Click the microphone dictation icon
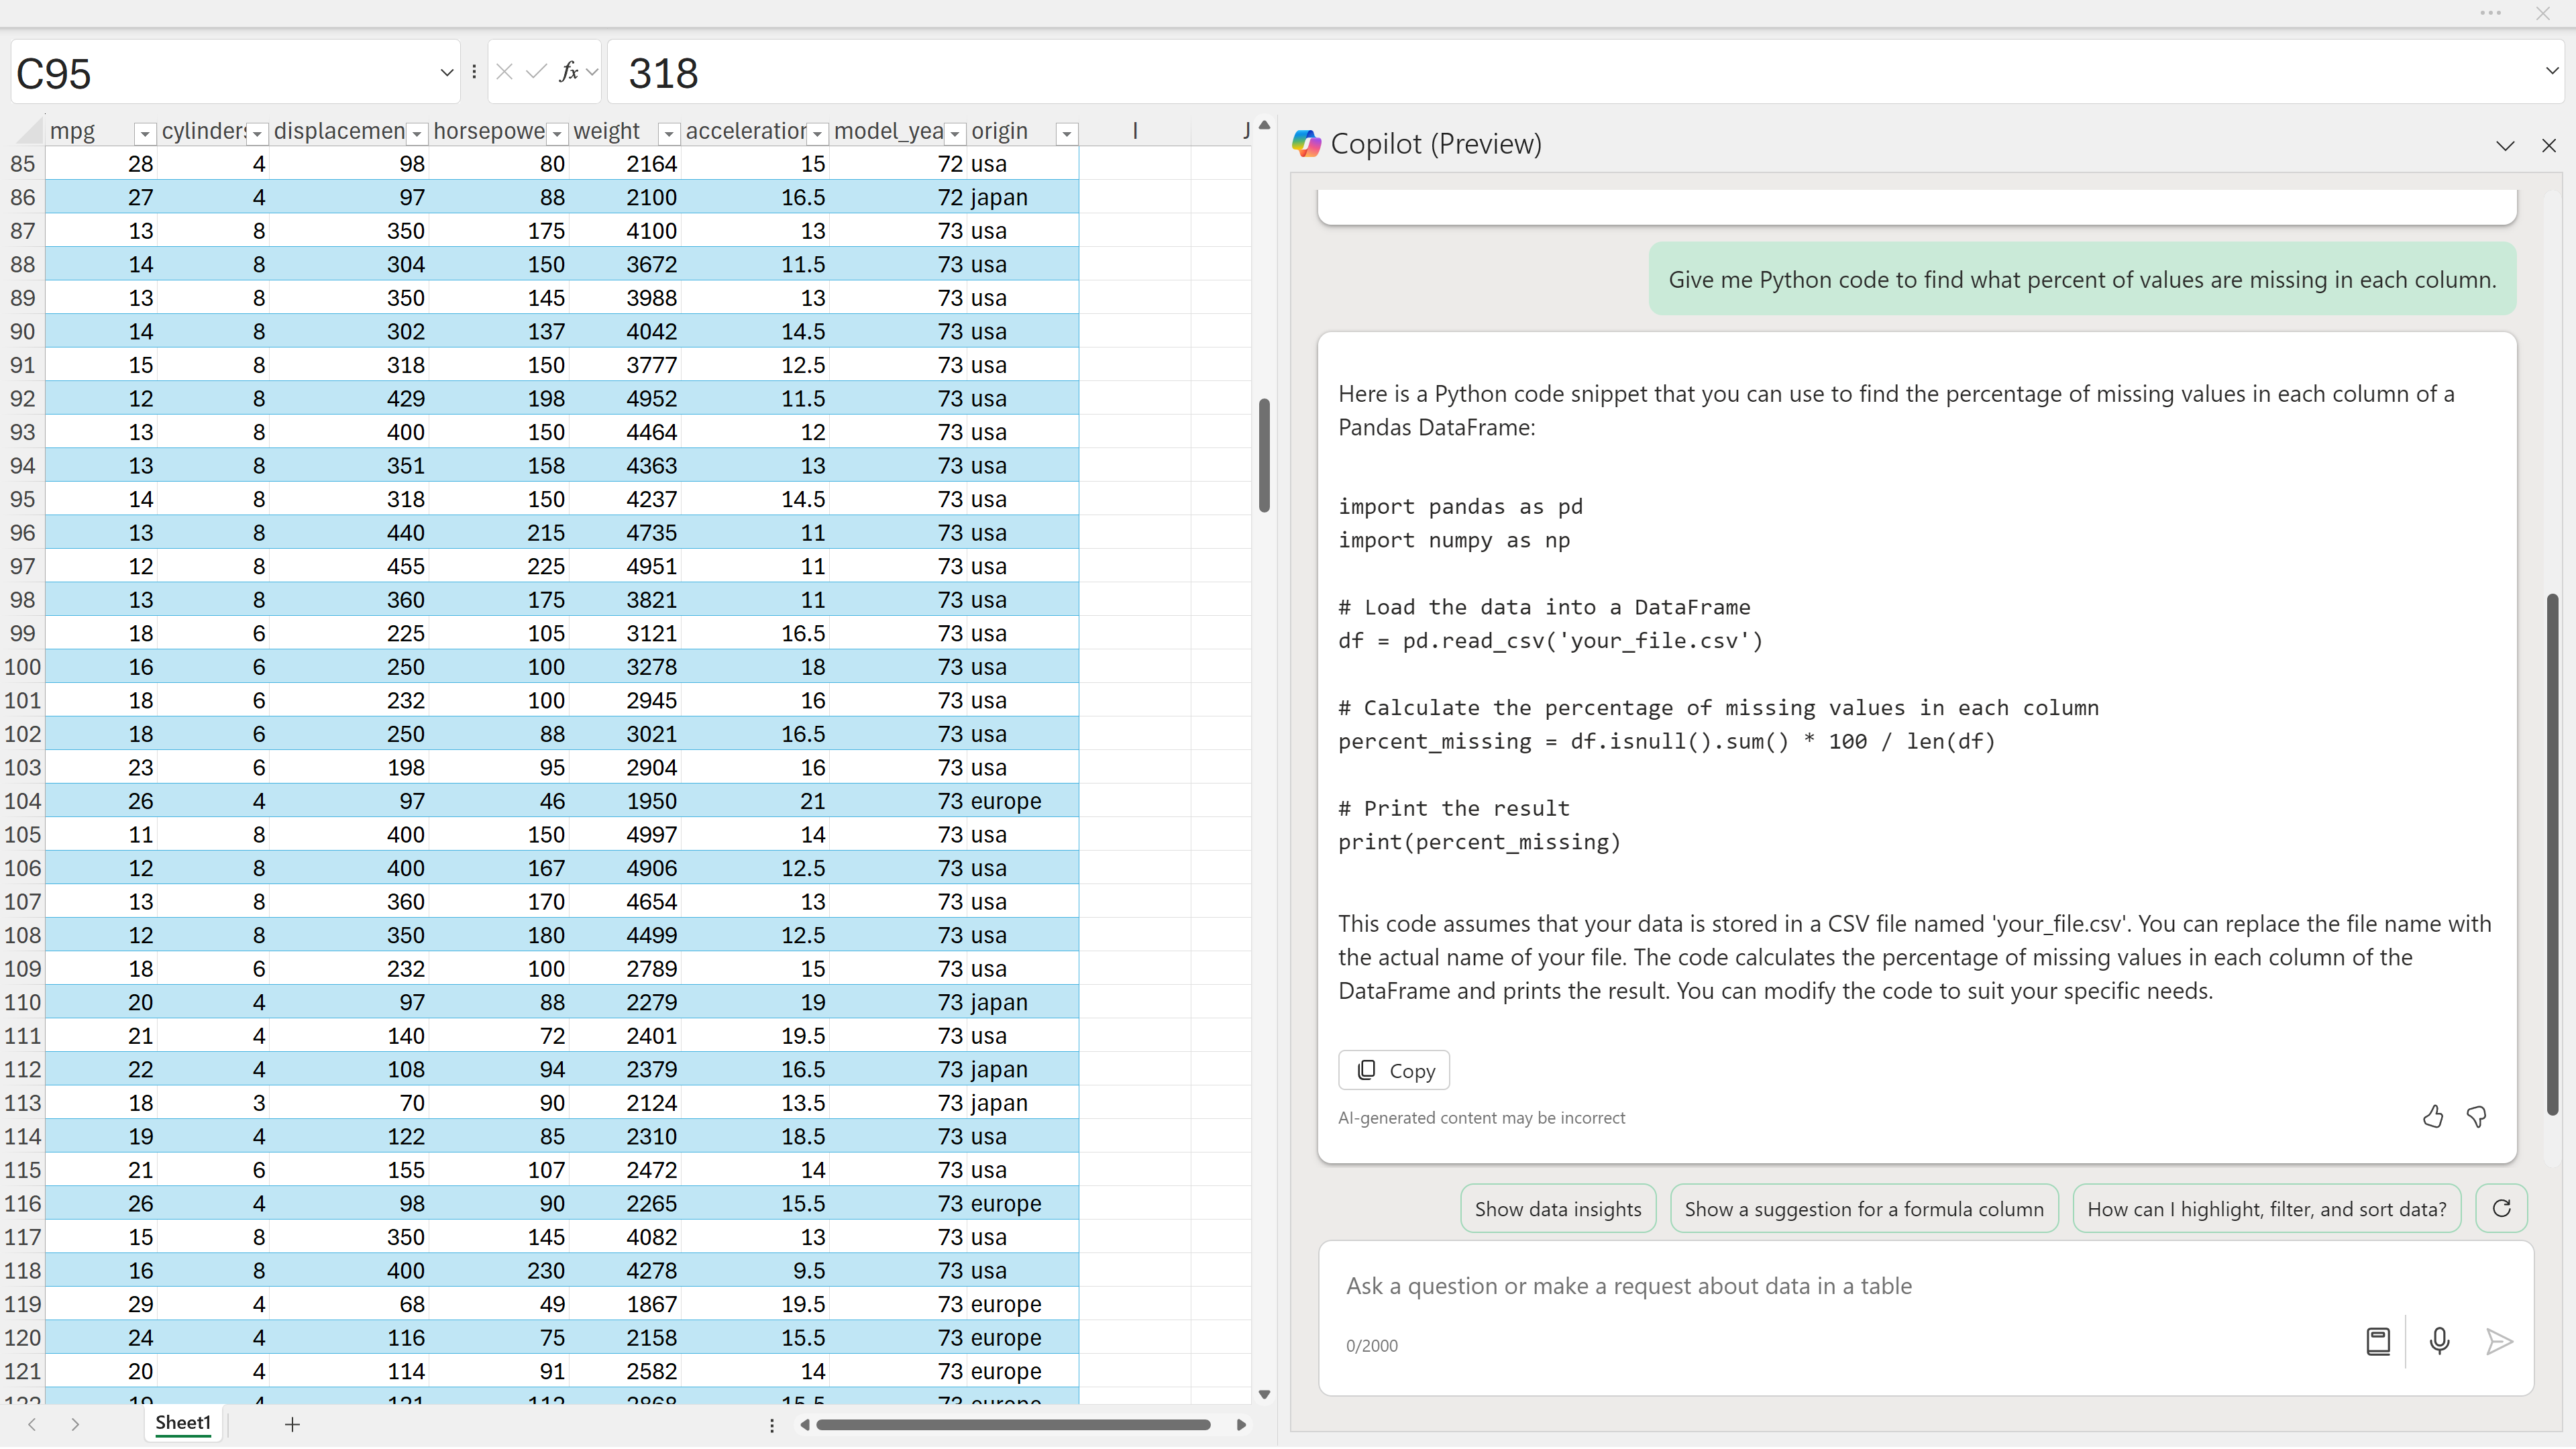 (2439, 1341)
